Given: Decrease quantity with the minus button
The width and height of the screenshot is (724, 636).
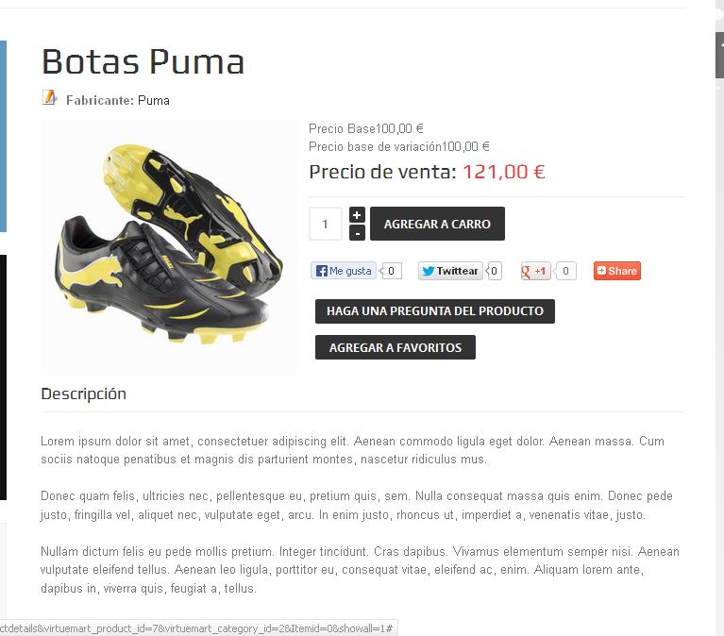Looking at the screenshot, I should 357,233.
